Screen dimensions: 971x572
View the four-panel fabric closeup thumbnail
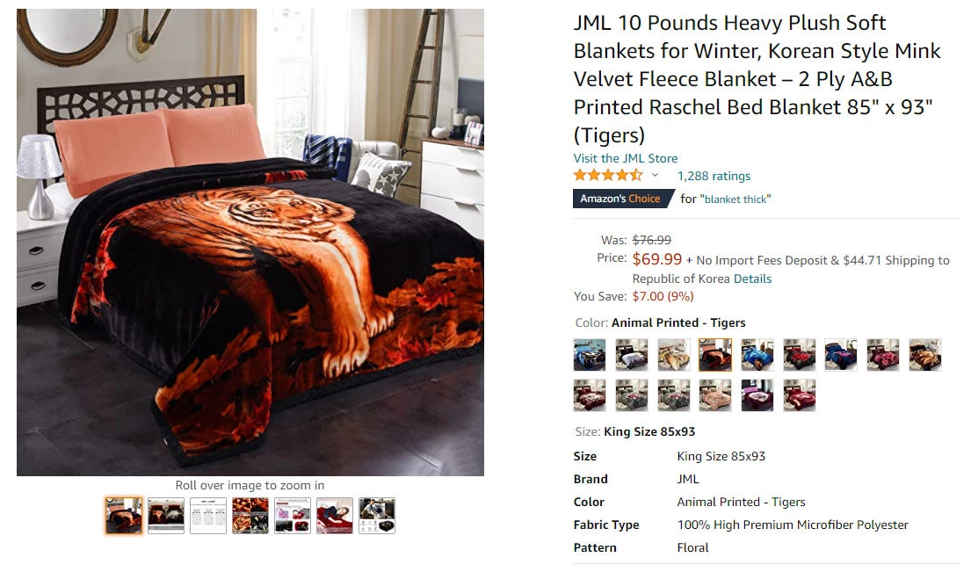(250, 515)
